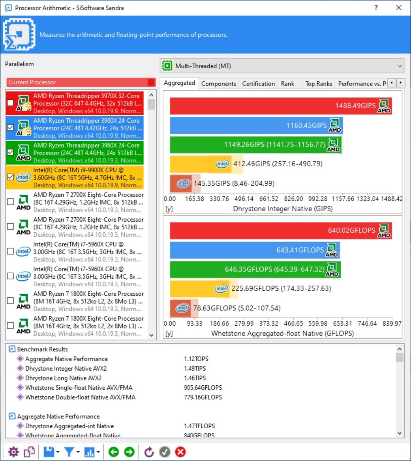This screenshot has height=461, width=411.
Task: Click the 1149.26GIPS (1141.75-1156.77) bar label
Action: 275,145
